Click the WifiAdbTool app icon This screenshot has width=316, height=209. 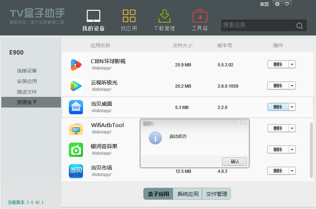point(76,129)
